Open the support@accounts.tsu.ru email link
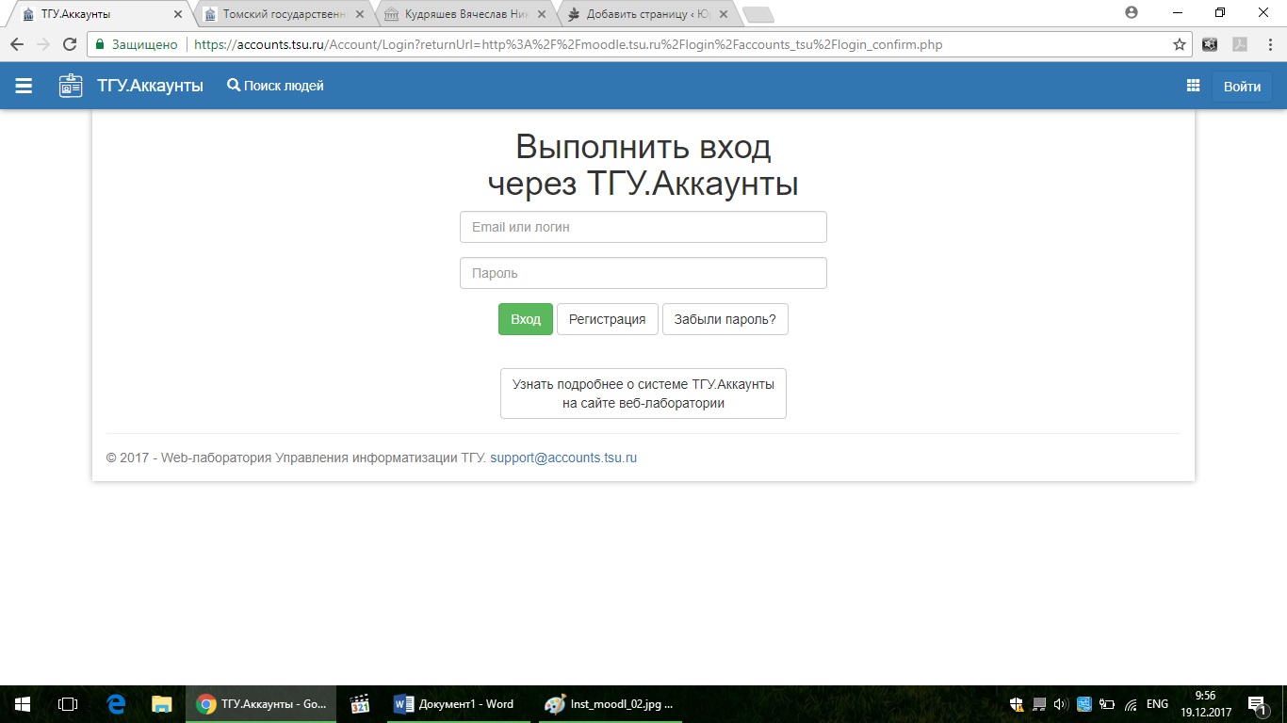The height and width of the screenshot is (723, 1287). (x=562, y=458)
